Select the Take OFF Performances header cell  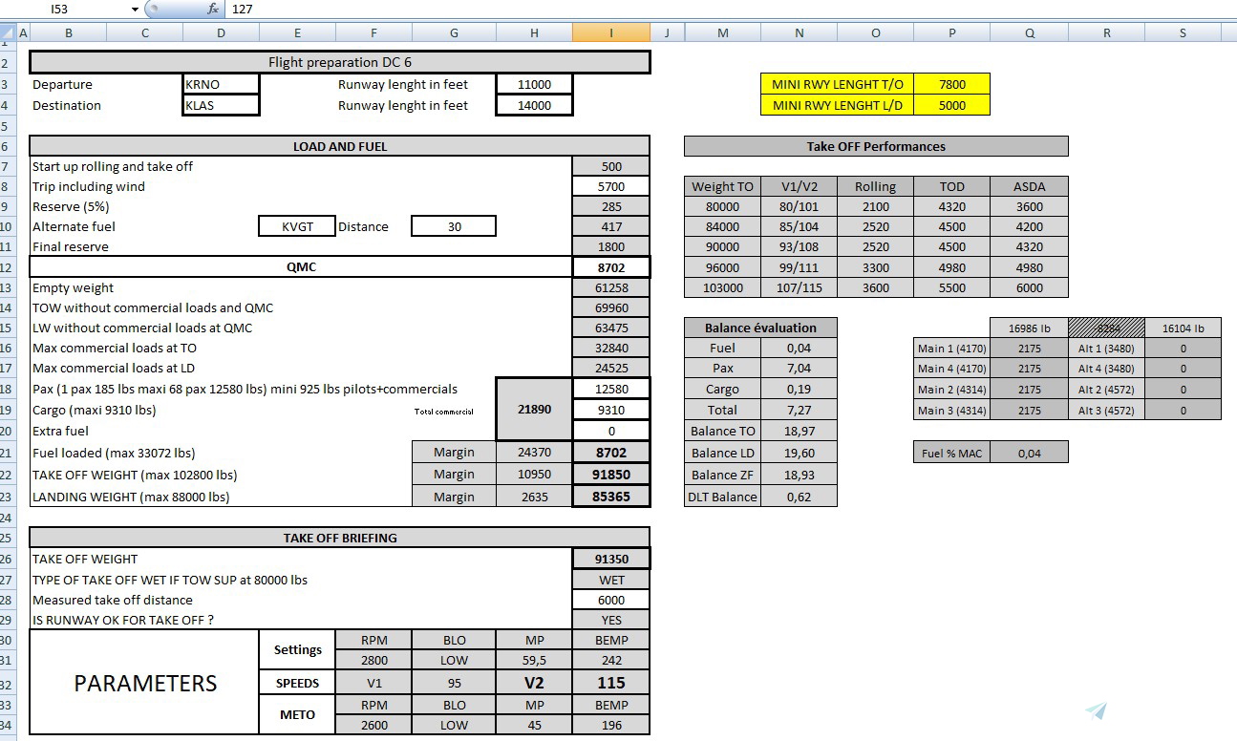pyautogui.click(x=875, y=146)
